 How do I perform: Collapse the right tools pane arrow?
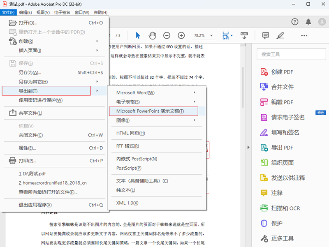pyautogui.click(x=248, y=148)
